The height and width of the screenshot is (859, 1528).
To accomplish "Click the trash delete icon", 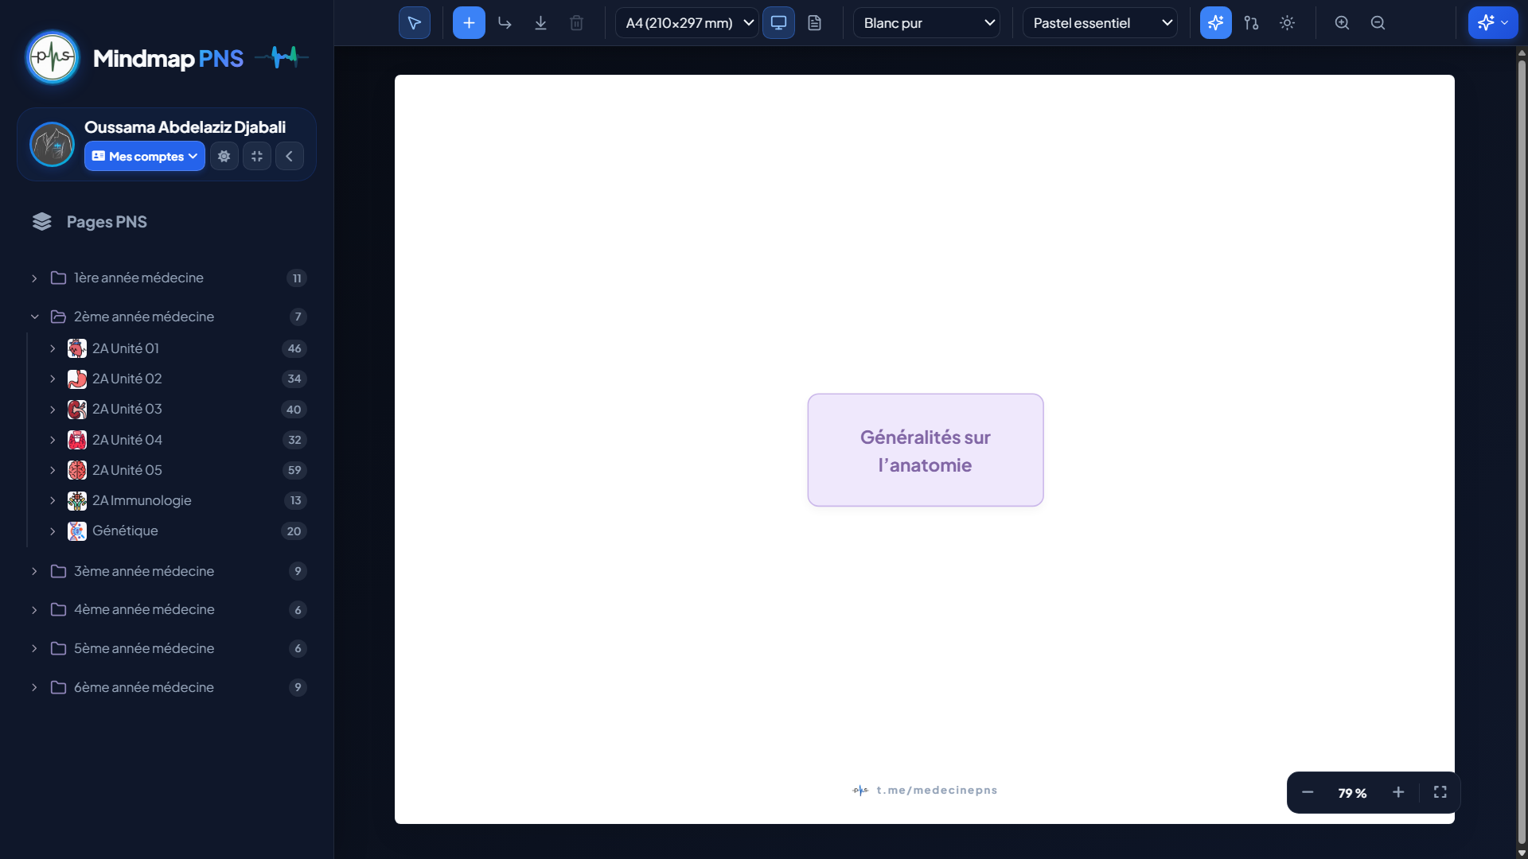I will 576,23.
